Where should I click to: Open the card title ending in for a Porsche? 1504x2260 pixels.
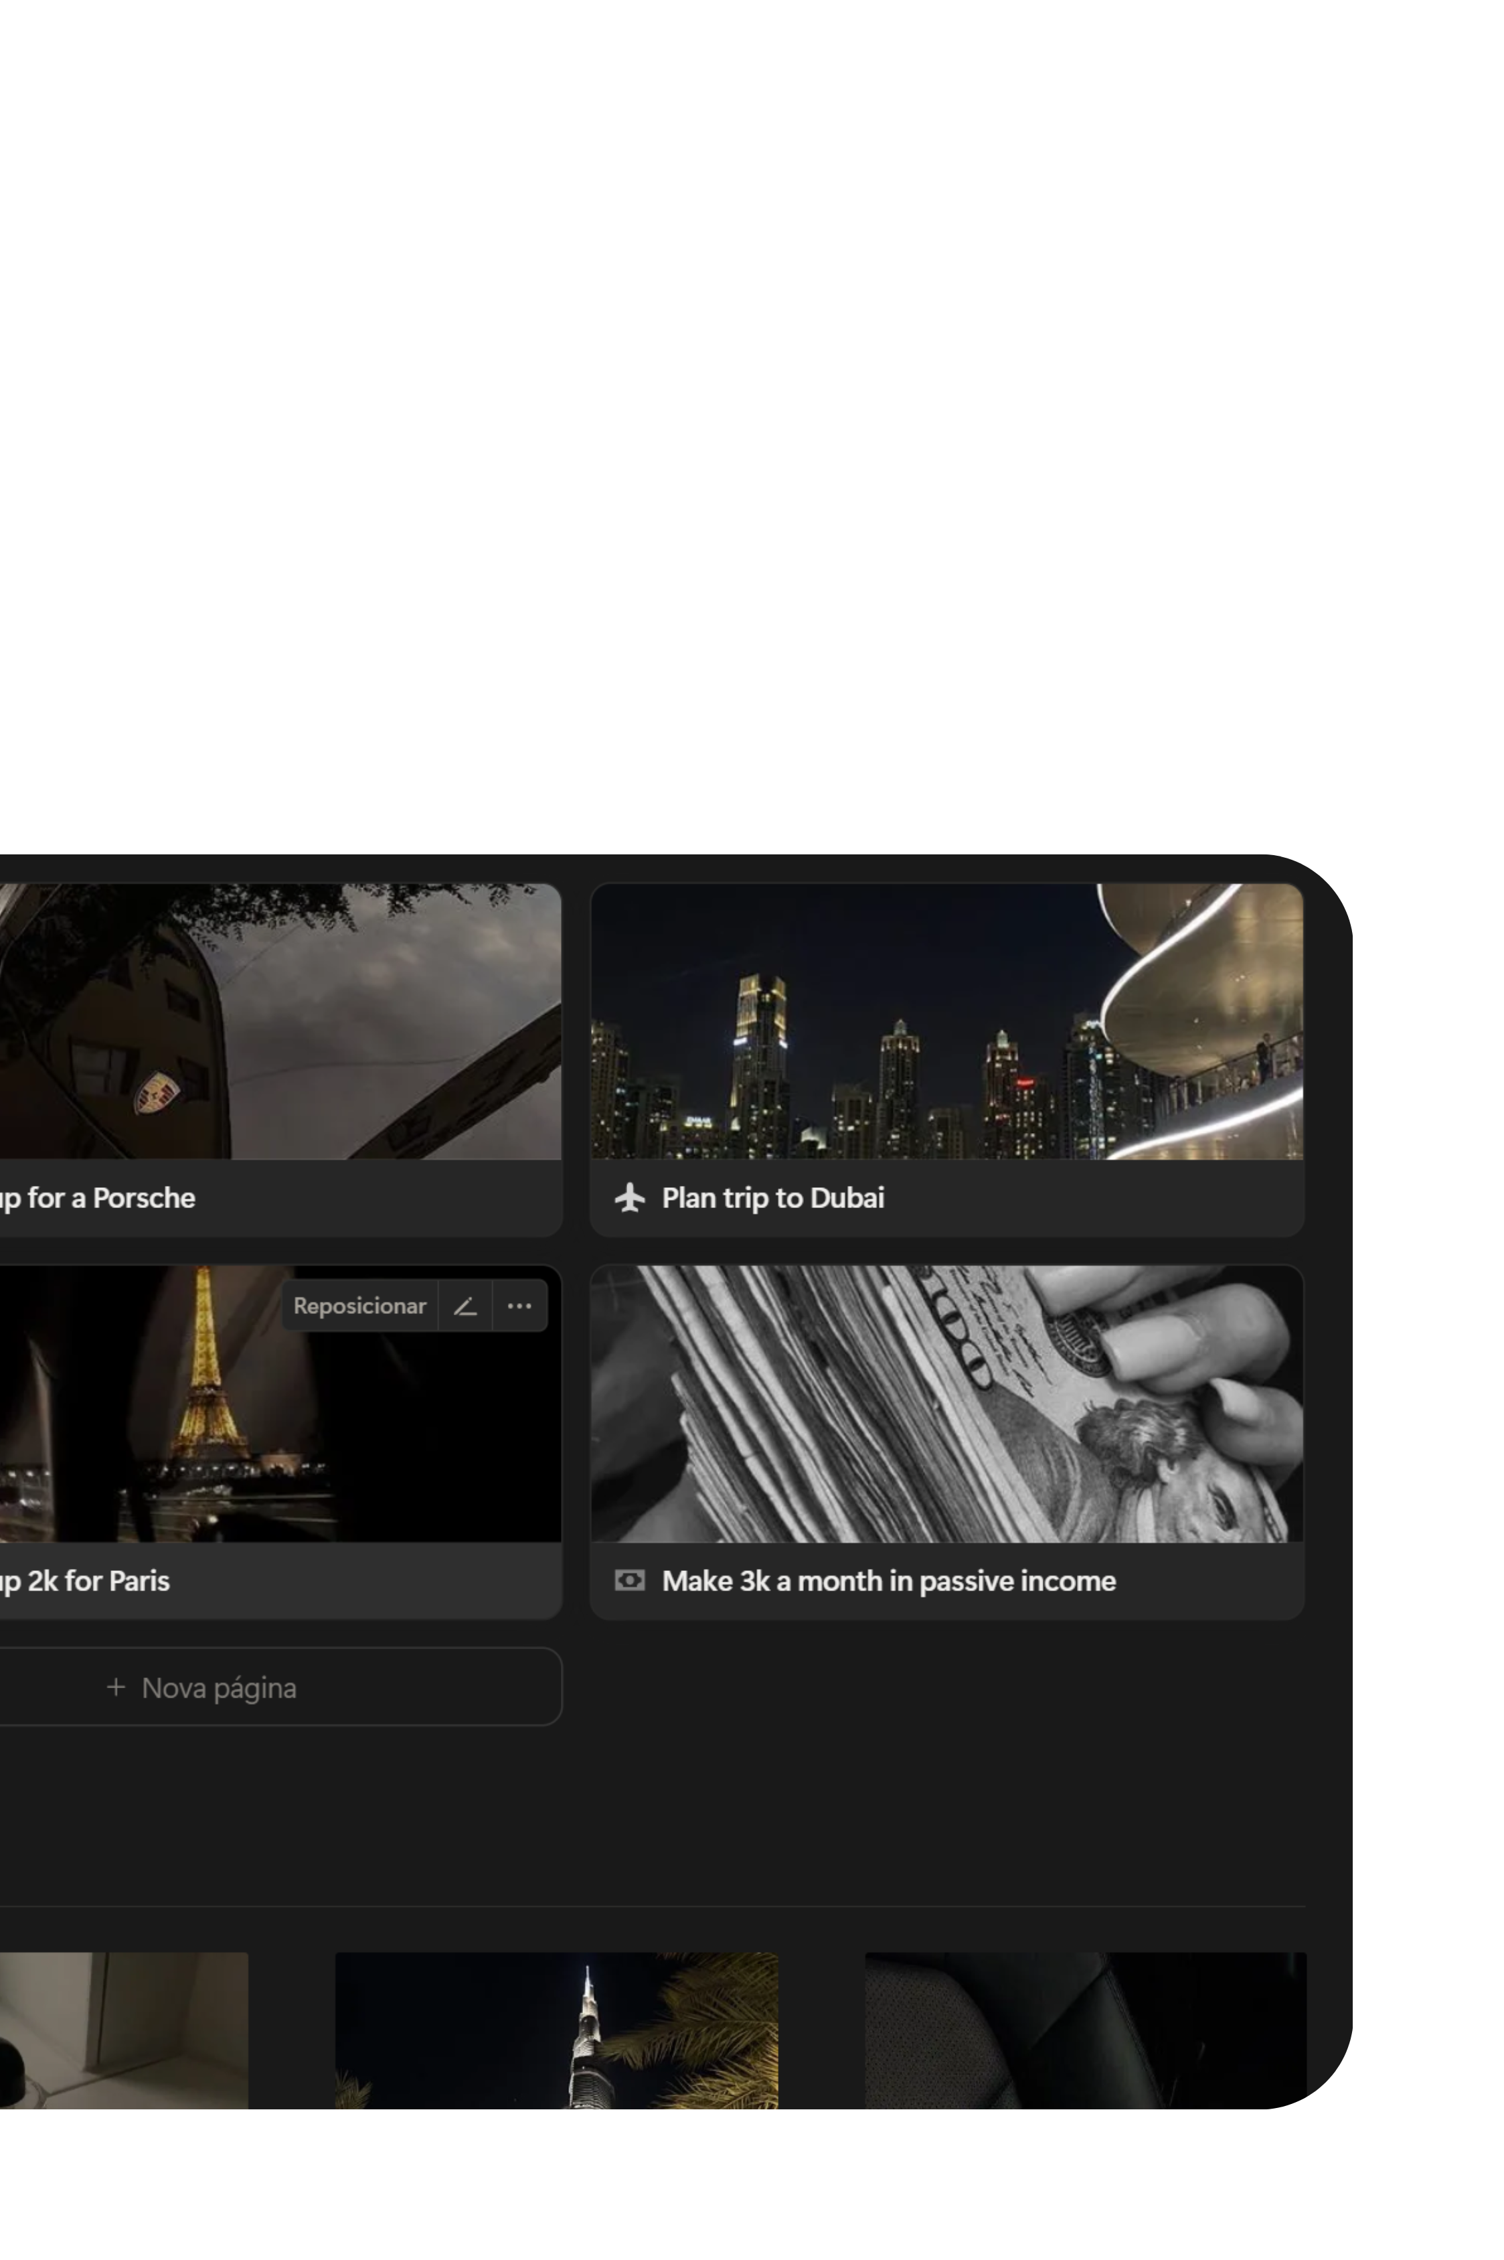coord(106,1198)
